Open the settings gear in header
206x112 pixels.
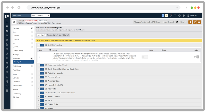click(x=184, y=16)
